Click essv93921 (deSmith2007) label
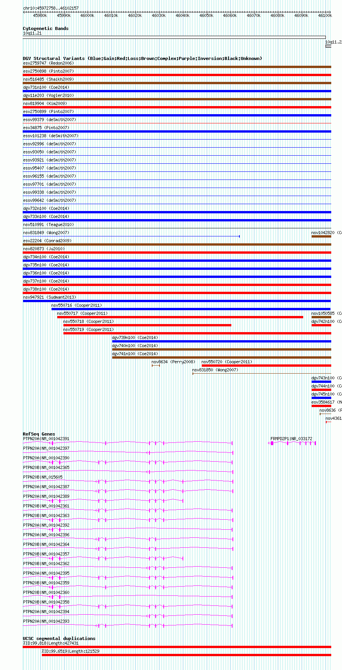The width and height of the screenshot is (342, 670). (50, 160)
